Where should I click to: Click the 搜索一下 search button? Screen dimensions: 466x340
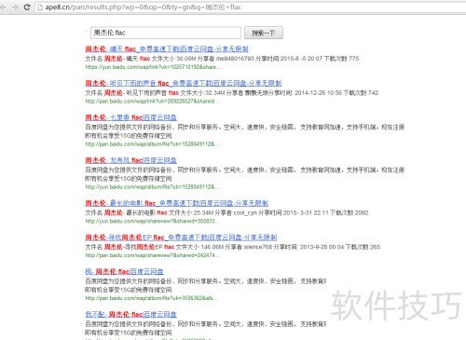tap(264, 33)
